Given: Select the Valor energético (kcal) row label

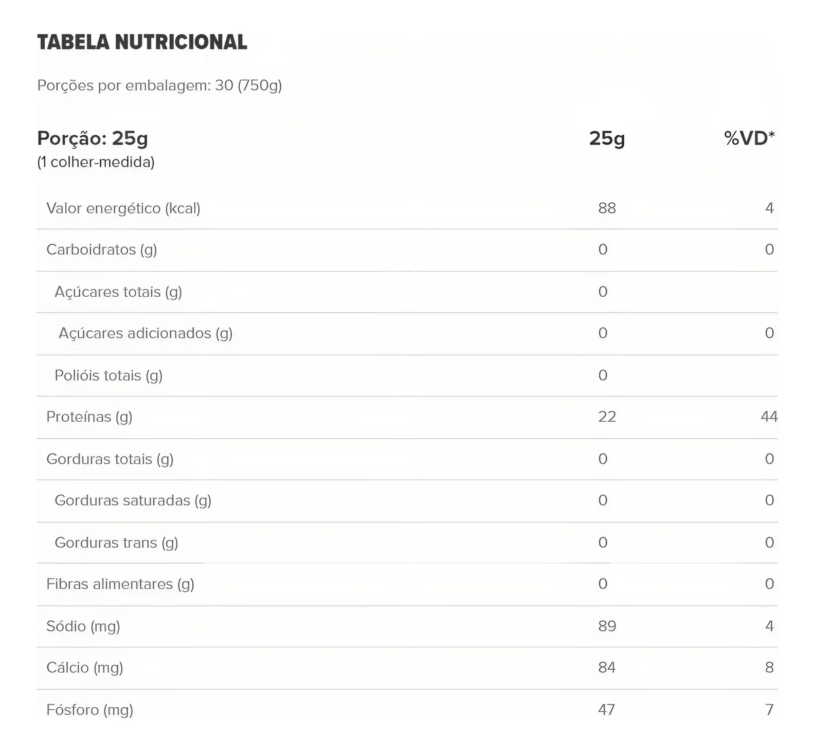Looking at the screenshot, I should (x=123, y=209).
